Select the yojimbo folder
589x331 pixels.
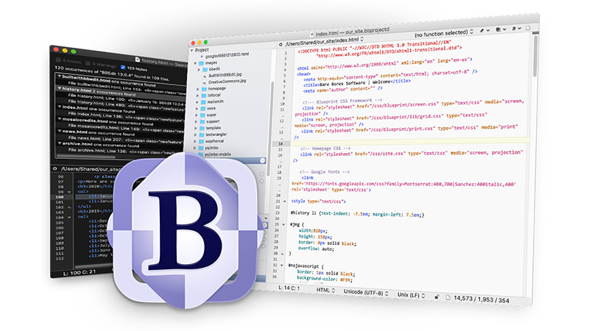tap(208, 148)
